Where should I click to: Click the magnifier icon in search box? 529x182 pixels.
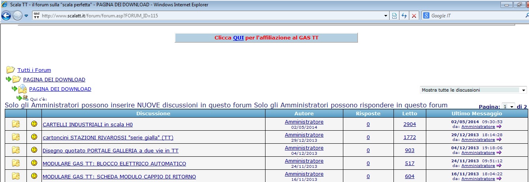click(x=527, y=16)
